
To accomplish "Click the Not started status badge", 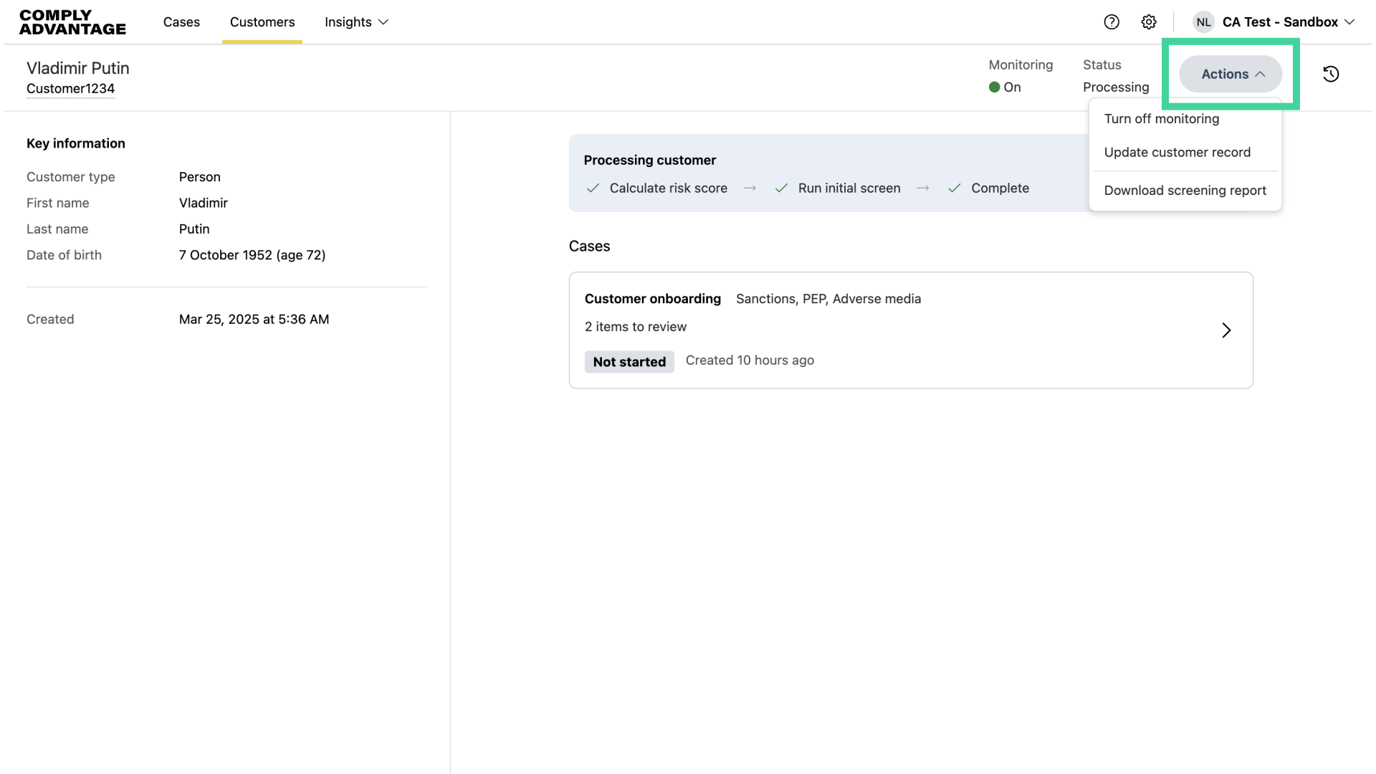I will pyautogui.click(x=629, y=362).
